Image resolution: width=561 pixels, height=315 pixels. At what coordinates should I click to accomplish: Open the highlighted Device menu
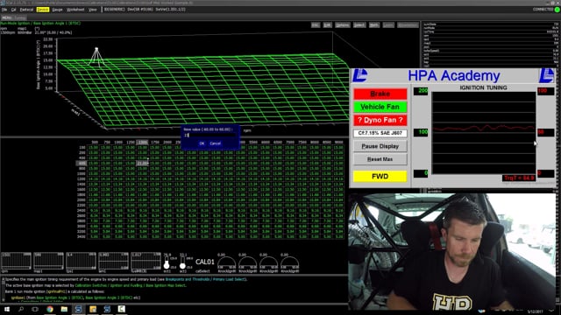click(x=43, y=10)
